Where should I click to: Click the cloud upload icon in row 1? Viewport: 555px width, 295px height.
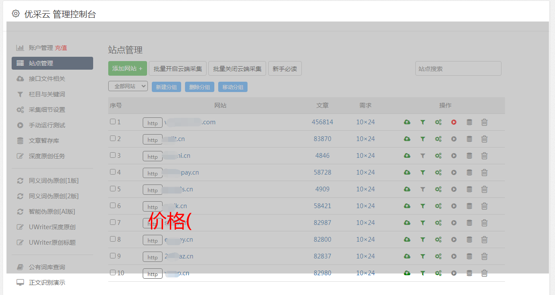point(407,122)
